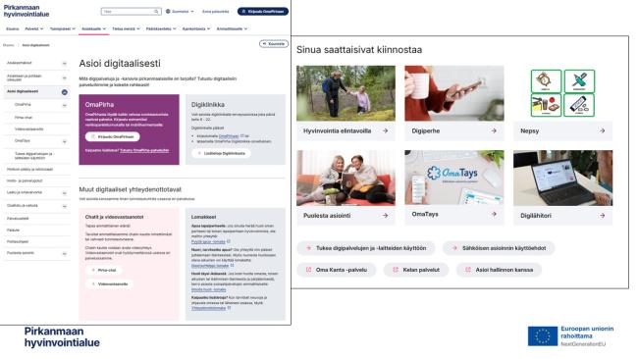The image size is (638, 359).
Task: Click the arrow on Digiperhe card
Action: pyautogui.click(x=494, y=130)
